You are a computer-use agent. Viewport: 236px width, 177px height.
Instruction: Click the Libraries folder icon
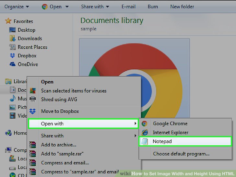click(x=8, y=81)
